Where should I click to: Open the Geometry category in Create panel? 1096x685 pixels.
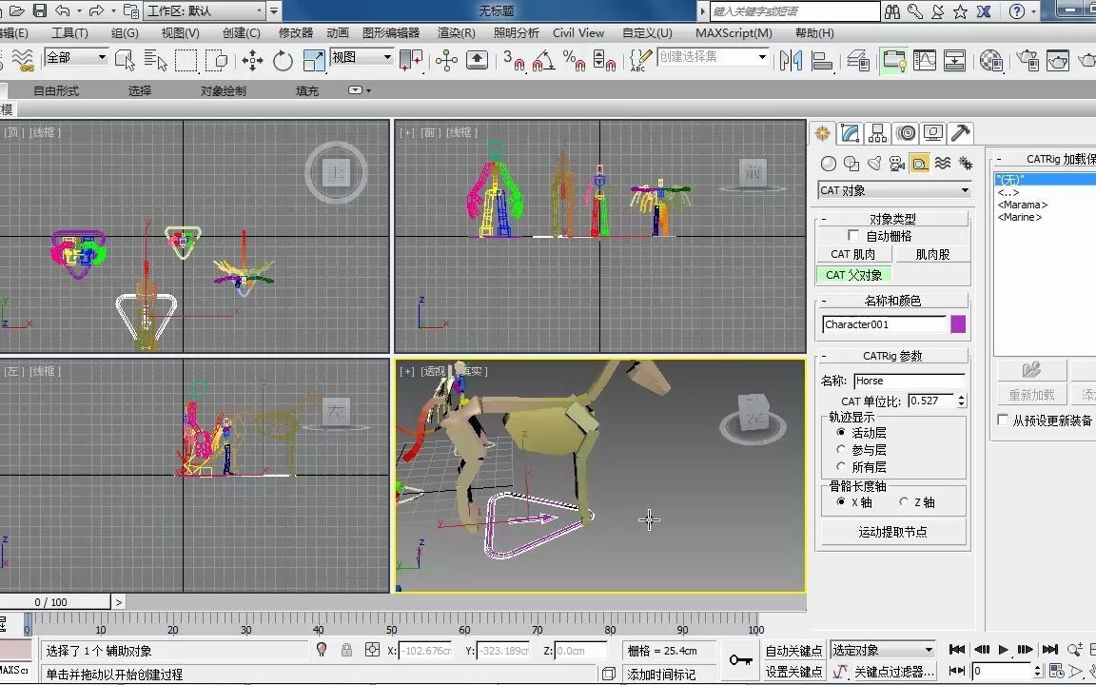pyautogui.click(x=829, y=163)
